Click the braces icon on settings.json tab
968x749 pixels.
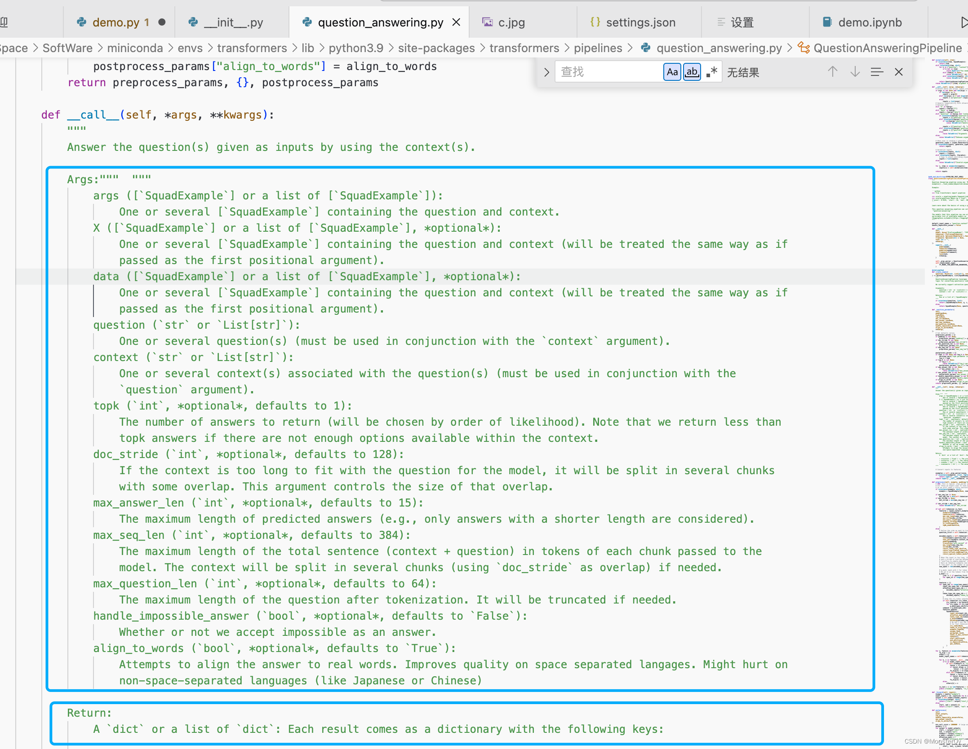click(595, 22)
